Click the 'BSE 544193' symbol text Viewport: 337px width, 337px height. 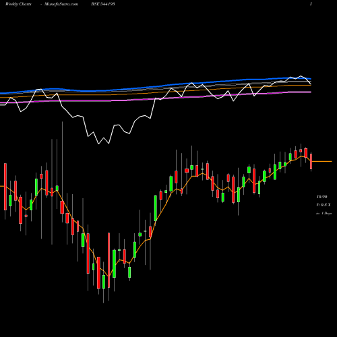103,4
